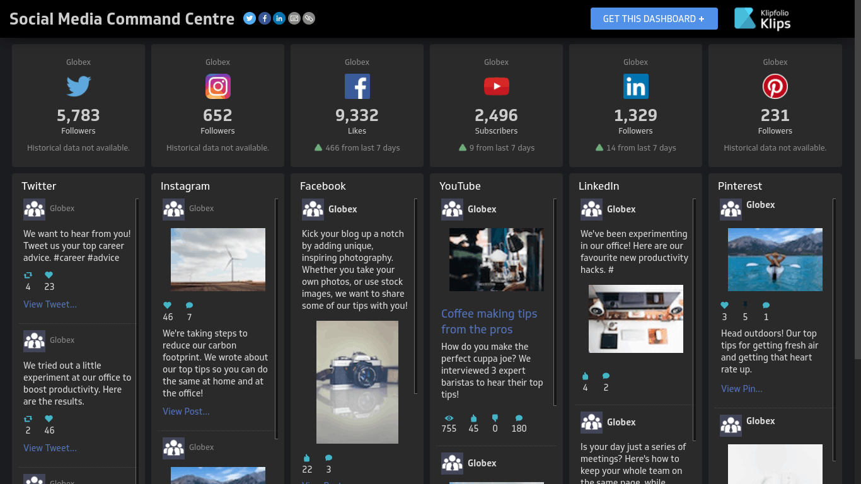This screenshot has height=484, width=861.
Task: Share dashboard via LinkedIn icon in header
Action: pyautogui.click(x=279, y=18)
